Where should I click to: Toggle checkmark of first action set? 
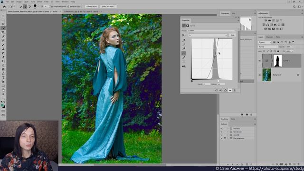(221, 129)
